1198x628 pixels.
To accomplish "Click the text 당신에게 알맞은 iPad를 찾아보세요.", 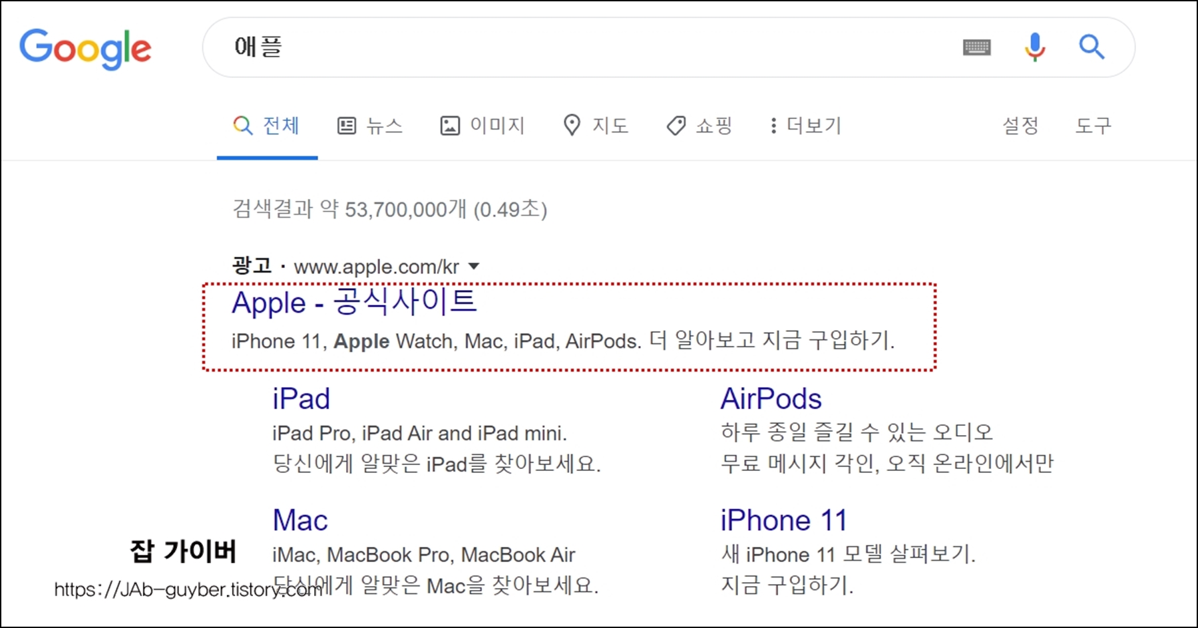I will point(437,463).
